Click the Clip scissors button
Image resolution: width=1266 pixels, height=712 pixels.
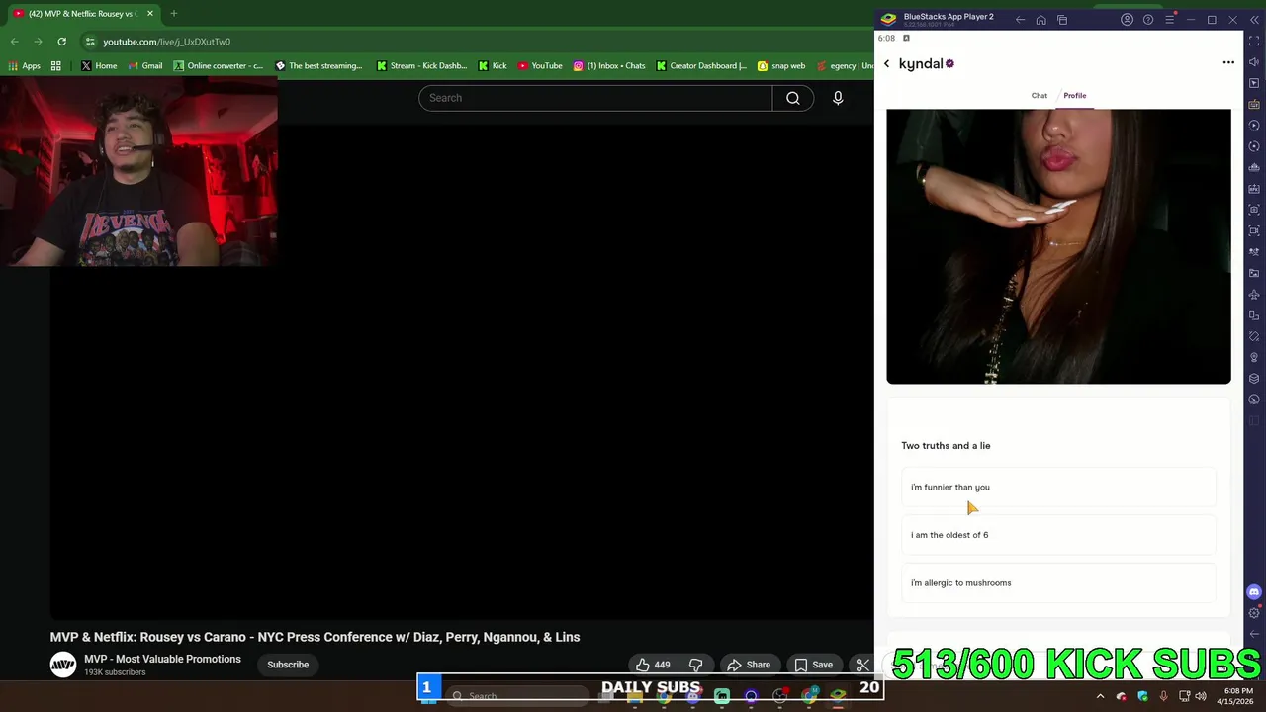[862, 665]
